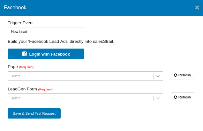Hit the Refresh button text for LeadGen Form

(x=184, y=97)
